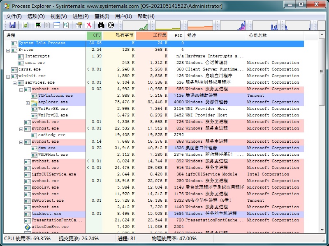The height and width of the screenshot is (246, 329).
Task: Select the PresentationFontCa... process row
Action: (x=154, y=220)
